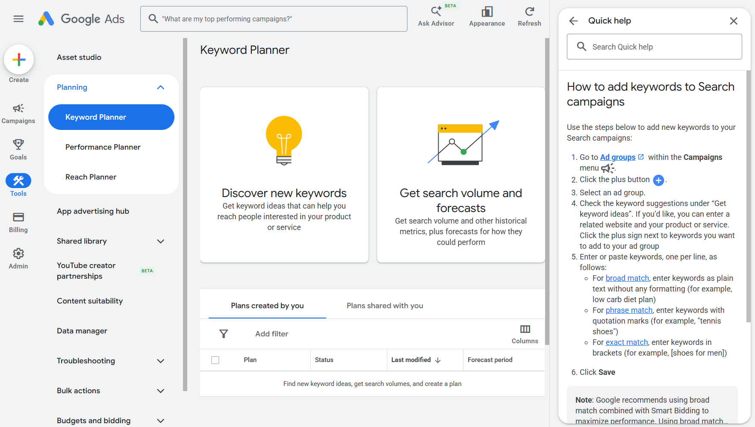The image size is (755, 427).
Task: Open the main hamburger menu
Action: 18,19
